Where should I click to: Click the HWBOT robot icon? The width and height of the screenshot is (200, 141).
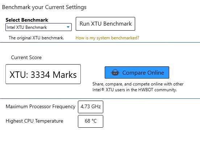click(115, 72)
